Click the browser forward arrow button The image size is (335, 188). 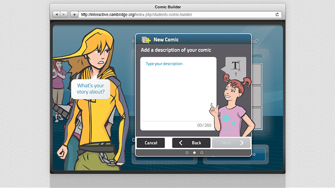pyautogui.click(x=64, y=14)
